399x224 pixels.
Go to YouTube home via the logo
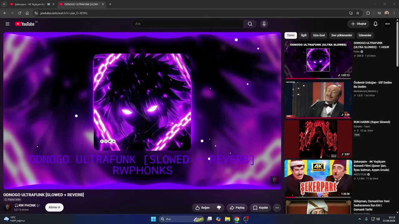[25, 24]
